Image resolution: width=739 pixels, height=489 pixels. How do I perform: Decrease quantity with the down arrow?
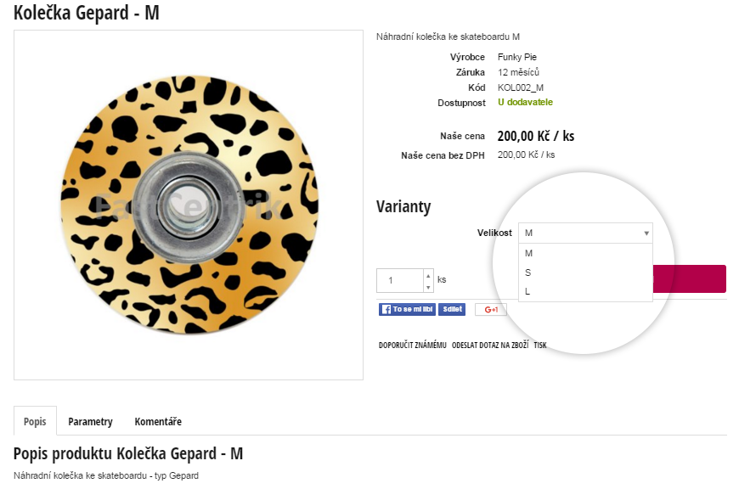(428, 287)
